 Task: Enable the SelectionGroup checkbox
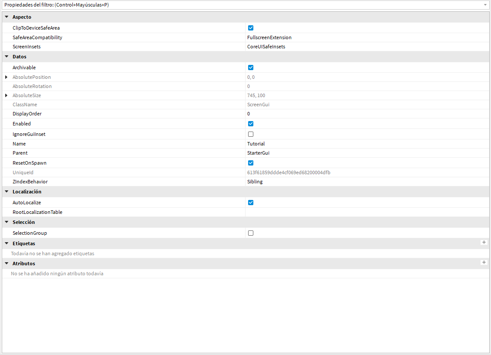[x=250, y=233]
